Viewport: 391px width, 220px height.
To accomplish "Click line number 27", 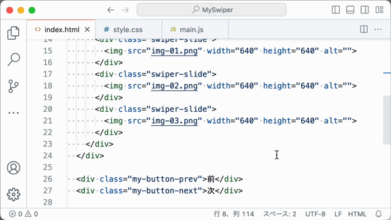I will tap(48, 191).
